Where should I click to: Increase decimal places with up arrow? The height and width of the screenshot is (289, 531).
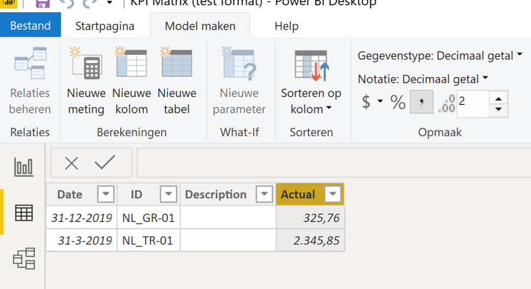click(x=498, y=98)
